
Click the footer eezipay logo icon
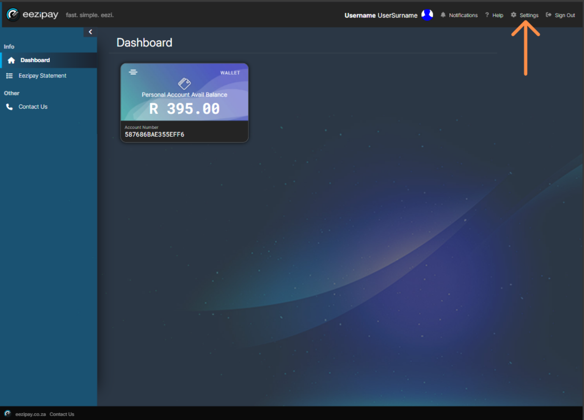(7, 413)
